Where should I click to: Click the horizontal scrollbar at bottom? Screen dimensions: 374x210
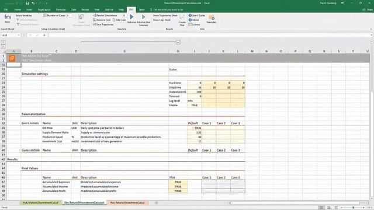point(295,203)
